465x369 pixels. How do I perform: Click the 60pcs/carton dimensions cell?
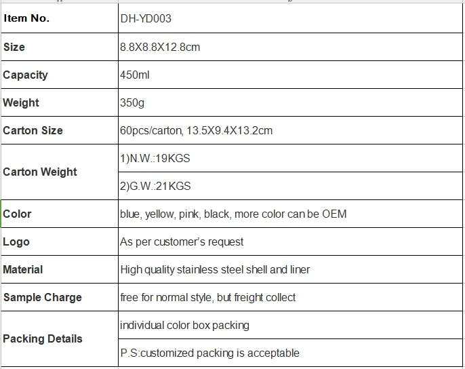click(x=290, y=130)
